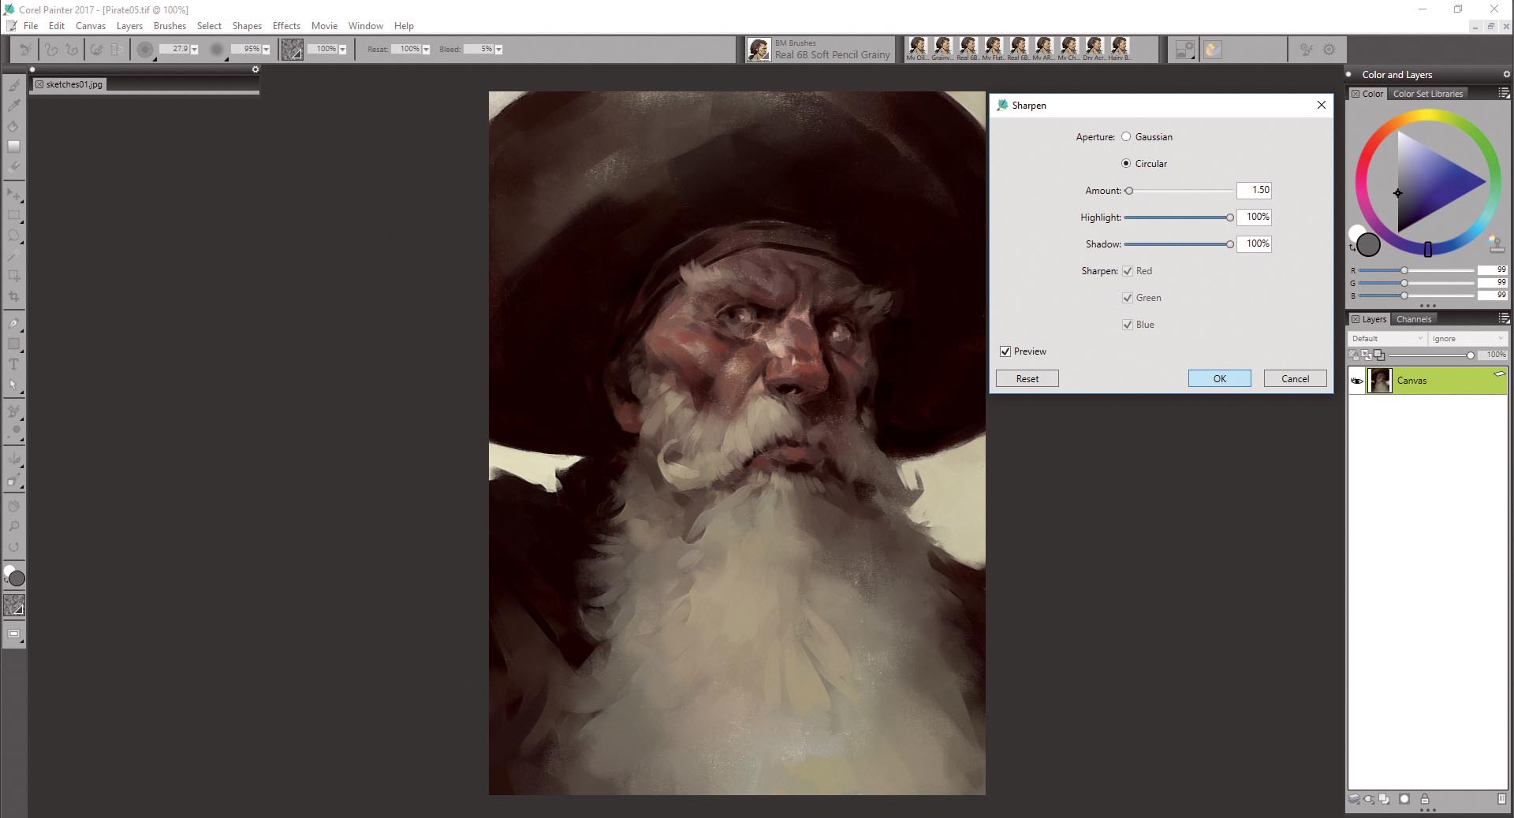This screenshot has width=1514, height=818.
Task: Select the Grabber hand tool
Action: click(x=13, y=506)
